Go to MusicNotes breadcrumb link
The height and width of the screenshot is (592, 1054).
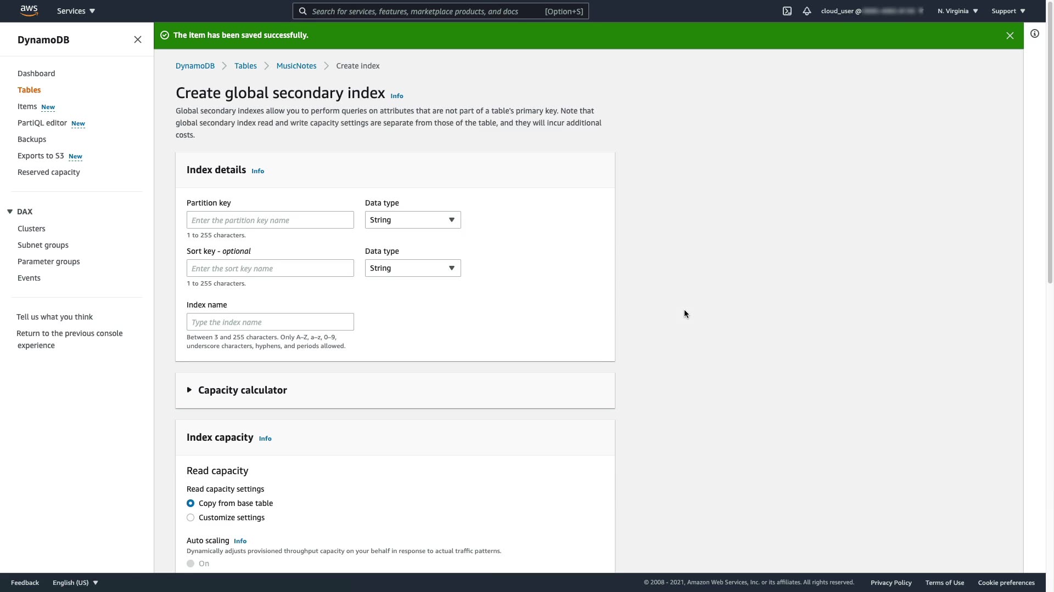(296, 66)
